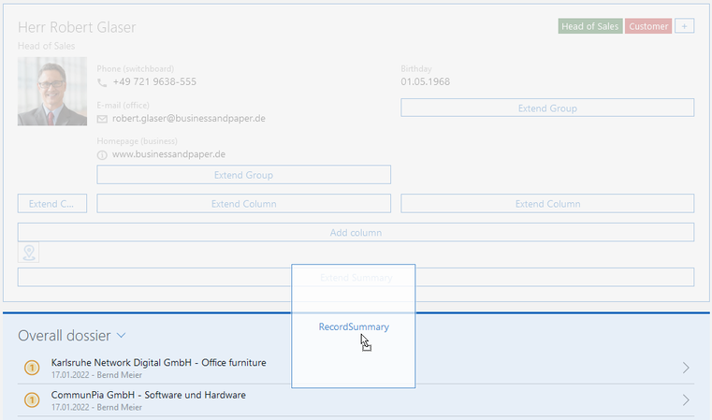
Task: Click the phone handset icon
Action: [103, 82]
